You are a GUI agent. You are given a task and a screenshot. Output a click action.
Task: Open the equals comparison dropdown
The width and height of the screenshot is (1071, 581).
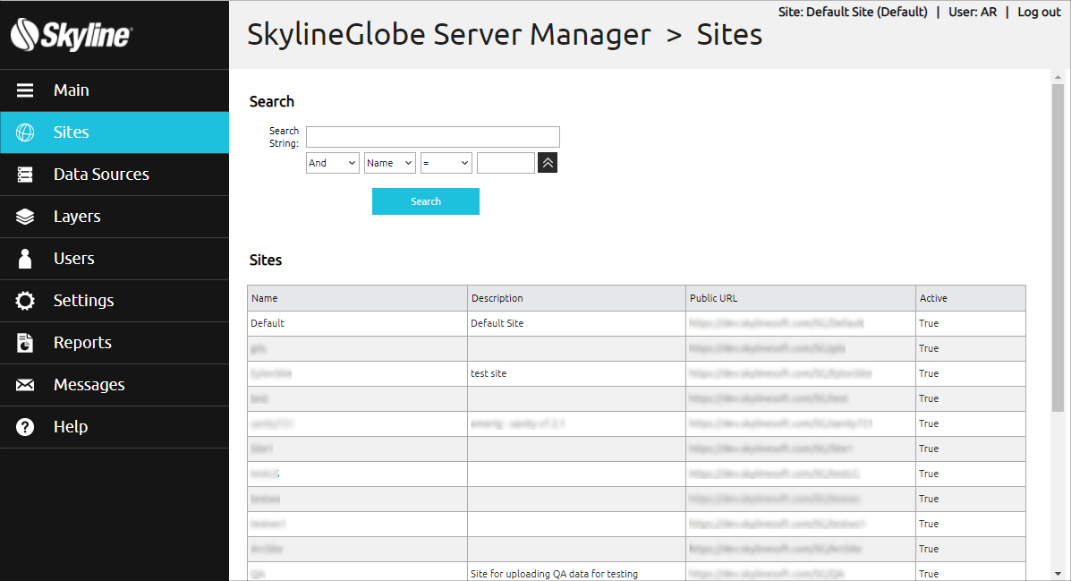pyautogui.click(x=446, y=163)
